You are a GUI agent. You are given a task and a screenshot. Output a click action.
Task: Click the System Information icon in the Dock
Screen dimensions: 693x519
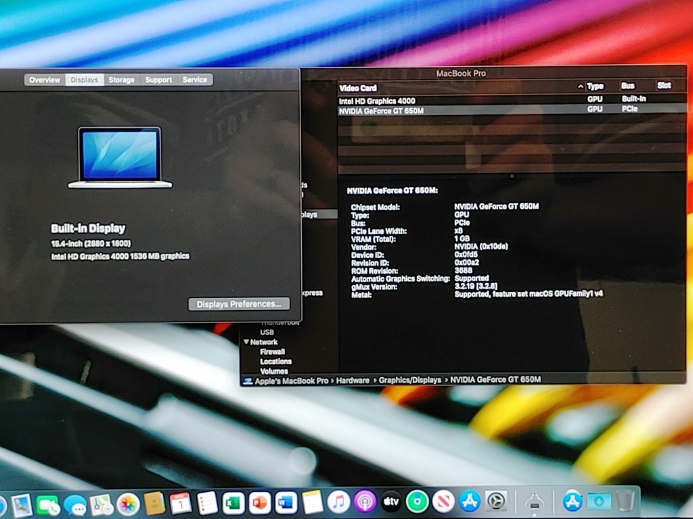point(535,501)
